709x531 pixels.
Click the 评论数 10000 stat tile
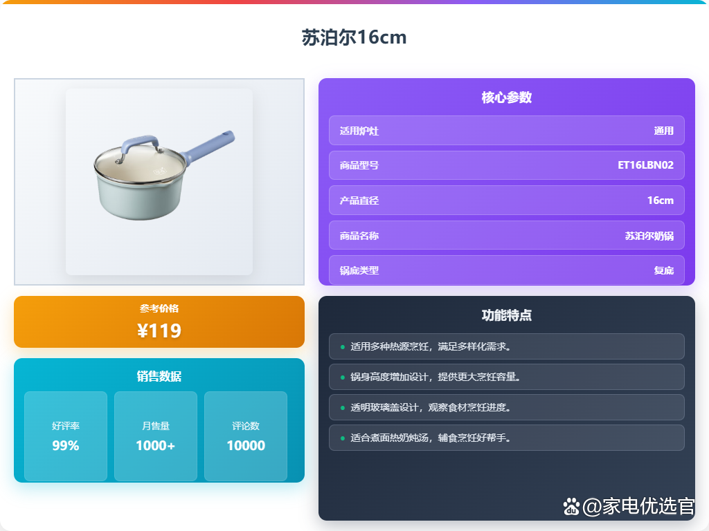246,436
